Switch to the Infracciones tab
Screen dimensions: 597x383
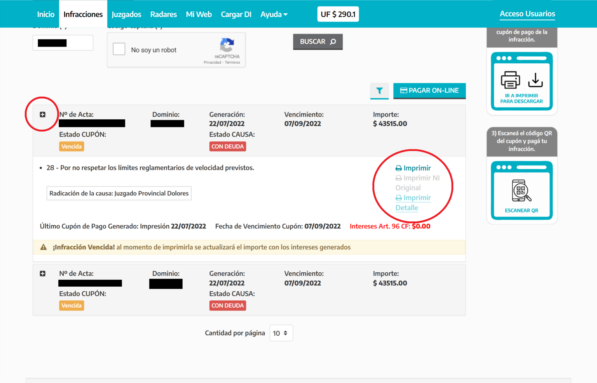[83, 14]
